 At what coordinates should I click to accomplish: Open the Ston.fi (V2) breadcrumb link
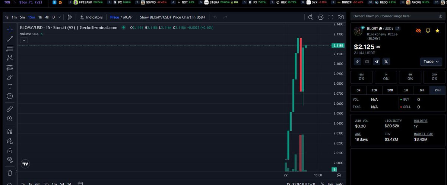click(31, 3)
